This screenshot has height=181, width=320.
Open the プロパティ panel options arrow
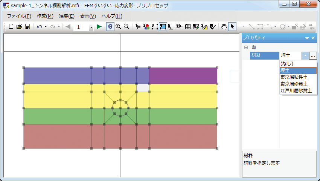(x=307, y=38)
